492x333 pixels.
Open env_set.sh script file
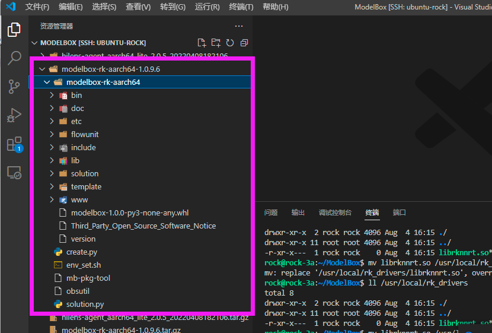[84, 265]
